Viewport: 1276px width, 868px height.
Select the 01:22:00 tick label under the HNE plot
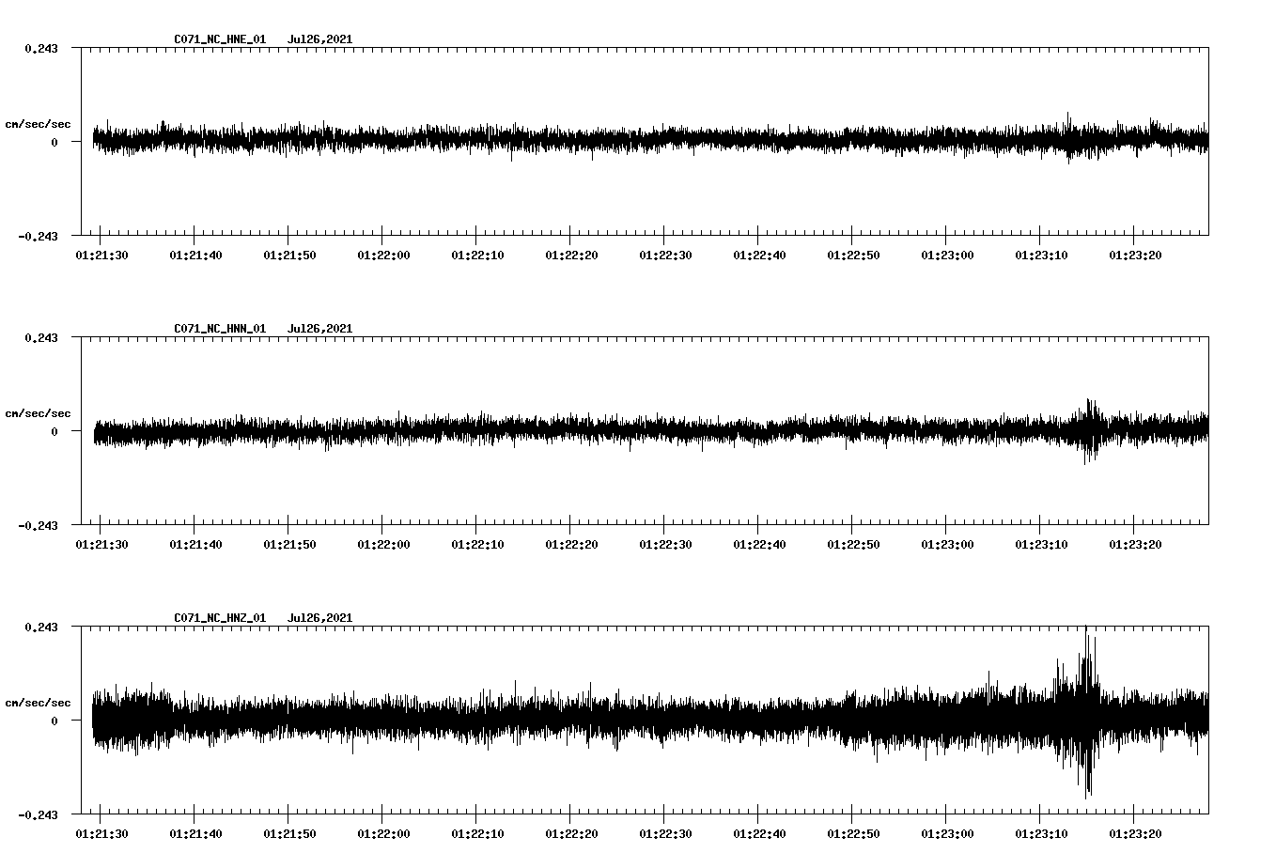tap(382, 255)
